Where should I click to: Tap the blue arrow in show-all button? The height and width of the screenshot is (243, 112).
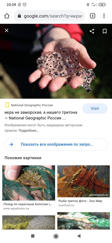pos(11,144)
